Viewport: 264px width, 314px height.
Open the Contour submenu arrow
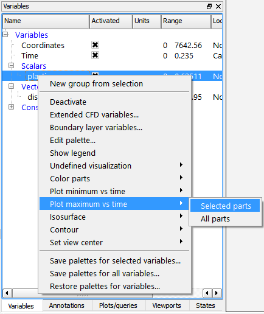[x=181, y=229]
